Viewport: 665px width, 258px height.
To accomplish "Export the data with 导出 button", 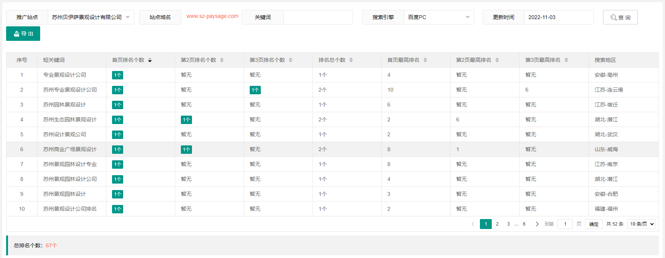I will point(23,34).
